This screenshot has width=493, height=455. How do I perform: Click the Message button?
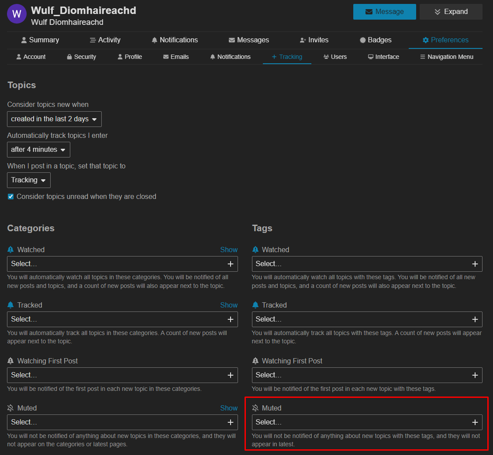pyautogui.click(x=384, y=12)
